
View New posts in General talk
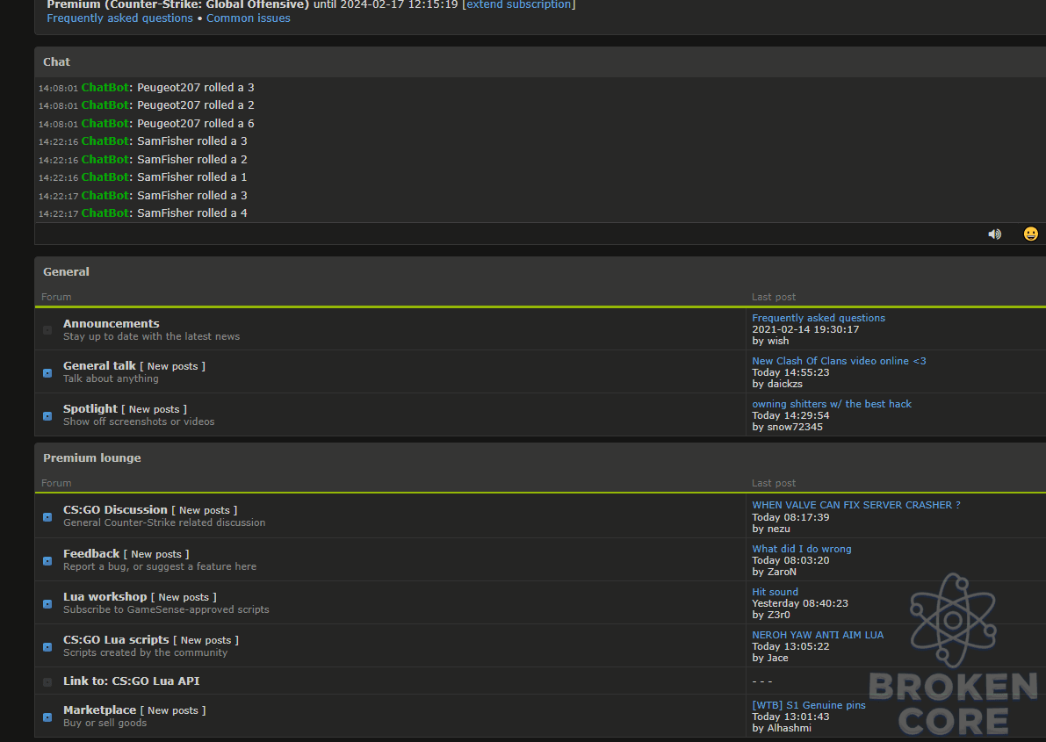[x=173, y=366]
